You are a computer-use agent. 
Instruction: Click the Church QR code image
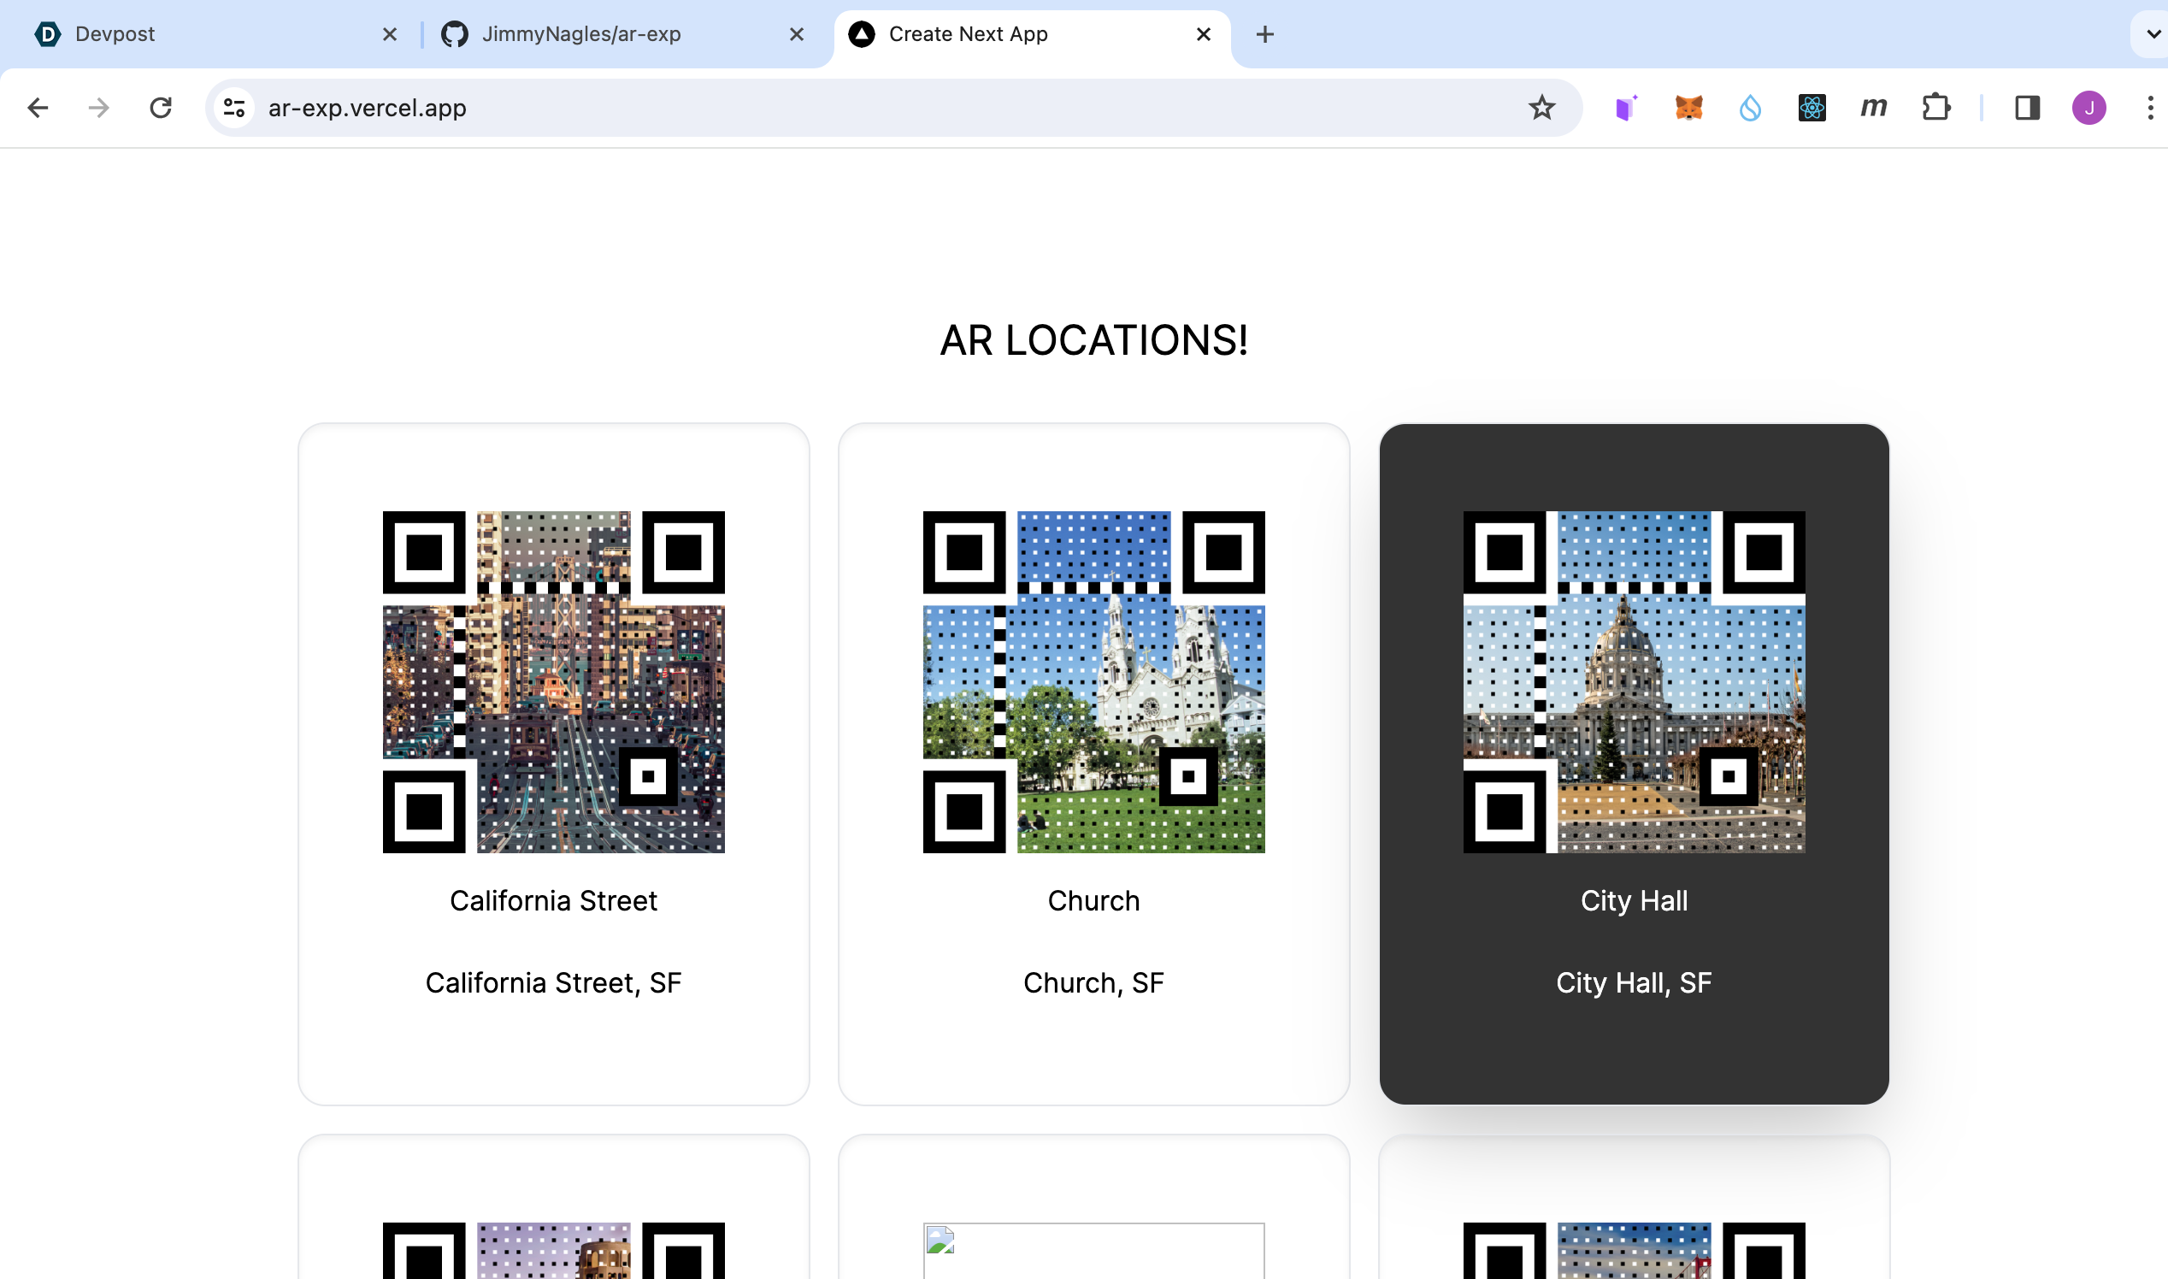(x=1093, y=681)
